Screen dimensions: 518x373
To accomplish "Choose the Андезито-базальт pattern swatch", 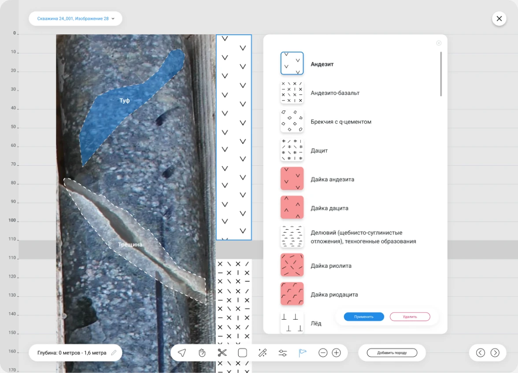I will coord(292,92).
